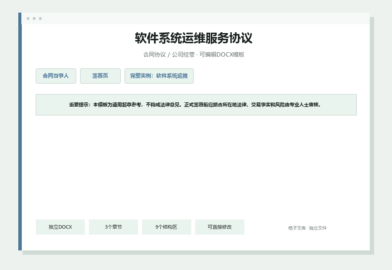
Task: Switch to the 签署页 tab
Action: click(x=100, y=76)
